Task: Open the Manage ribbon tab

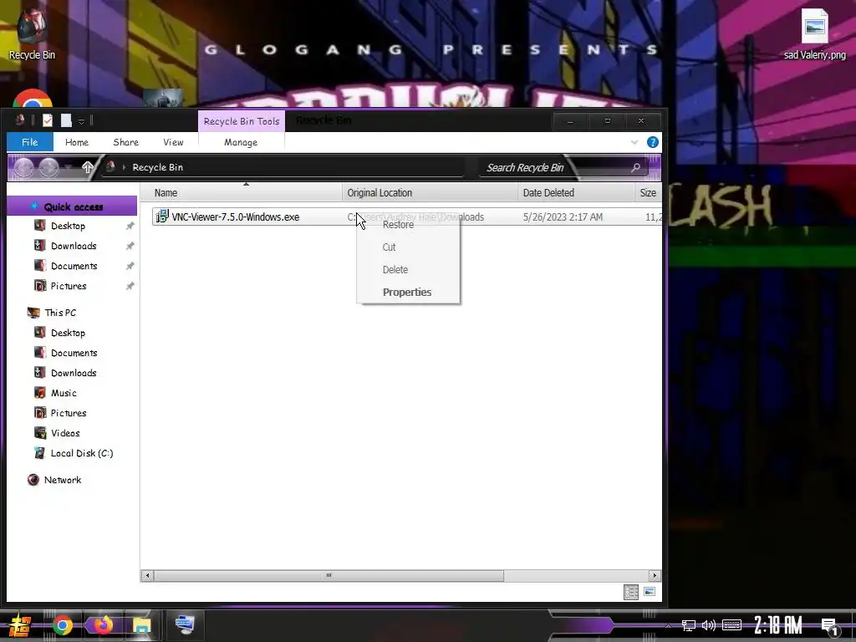Action: (x=241, y=142)
